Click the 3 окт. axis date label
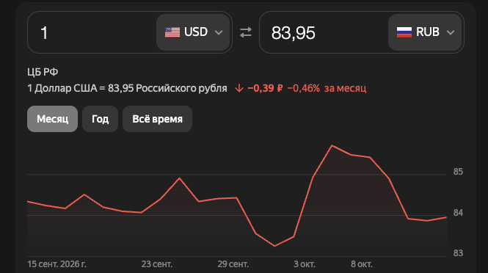488x273 pixels. point(305,264)
